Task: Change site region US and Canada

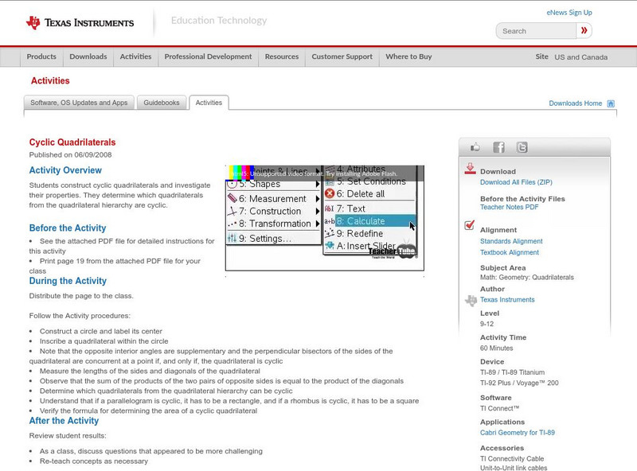Action: 581,57
